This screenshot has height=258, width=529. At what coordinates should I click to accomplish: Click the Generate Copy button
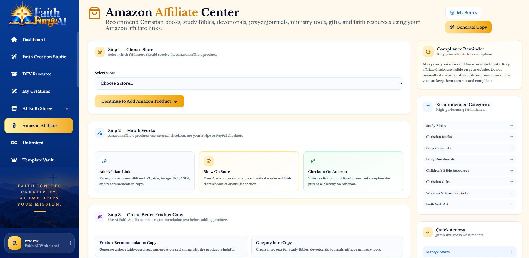click(x=468, y=27)
